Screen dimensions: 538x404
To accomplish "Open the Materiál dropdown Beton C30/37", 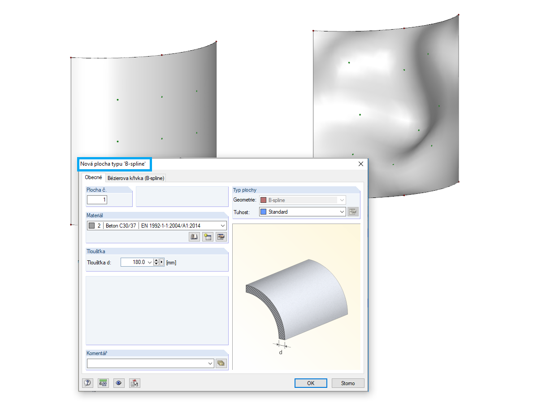I will (x=156, y=226).
